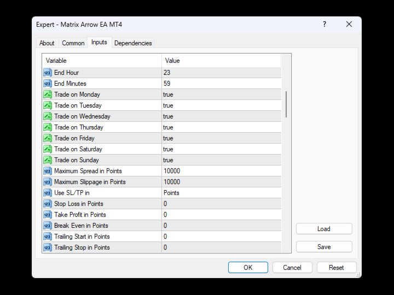Screen dimensions: 394x295
Task: Click the icon beside Use SL/TP in
Action: (x=47, y=193)
